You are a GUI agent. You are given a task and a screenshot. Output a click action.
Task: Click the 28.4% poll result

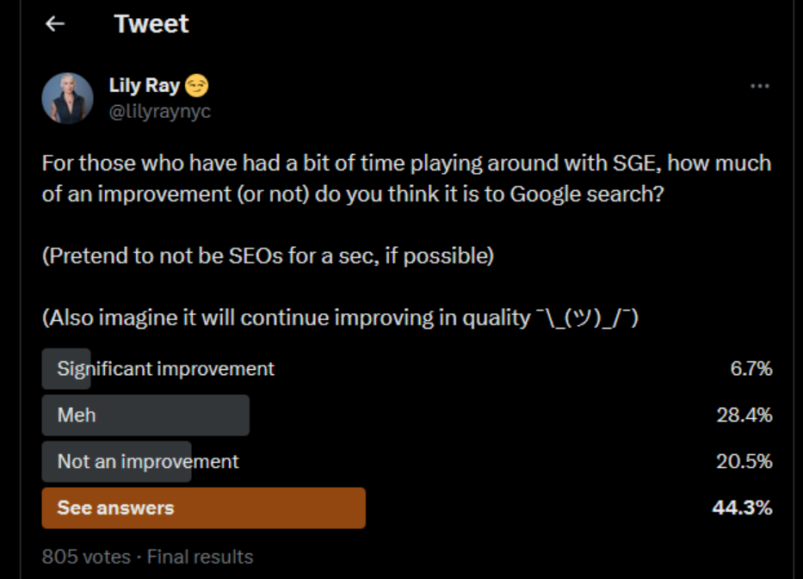pyautogui.click(x=744, y=416)
